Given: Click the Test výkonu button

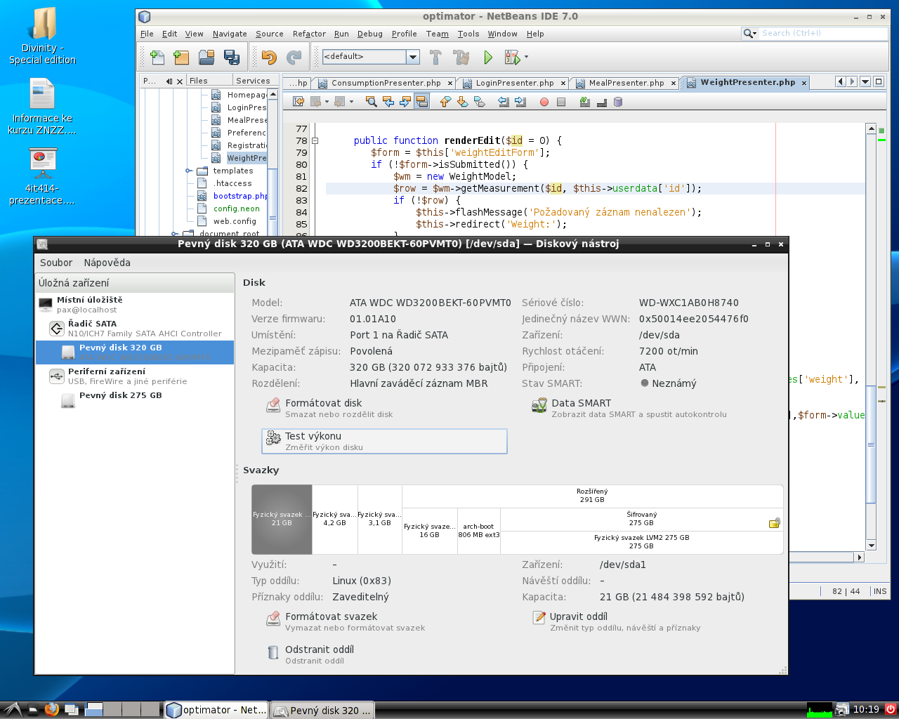Looking at the screenshot, I should pos(384,441).
